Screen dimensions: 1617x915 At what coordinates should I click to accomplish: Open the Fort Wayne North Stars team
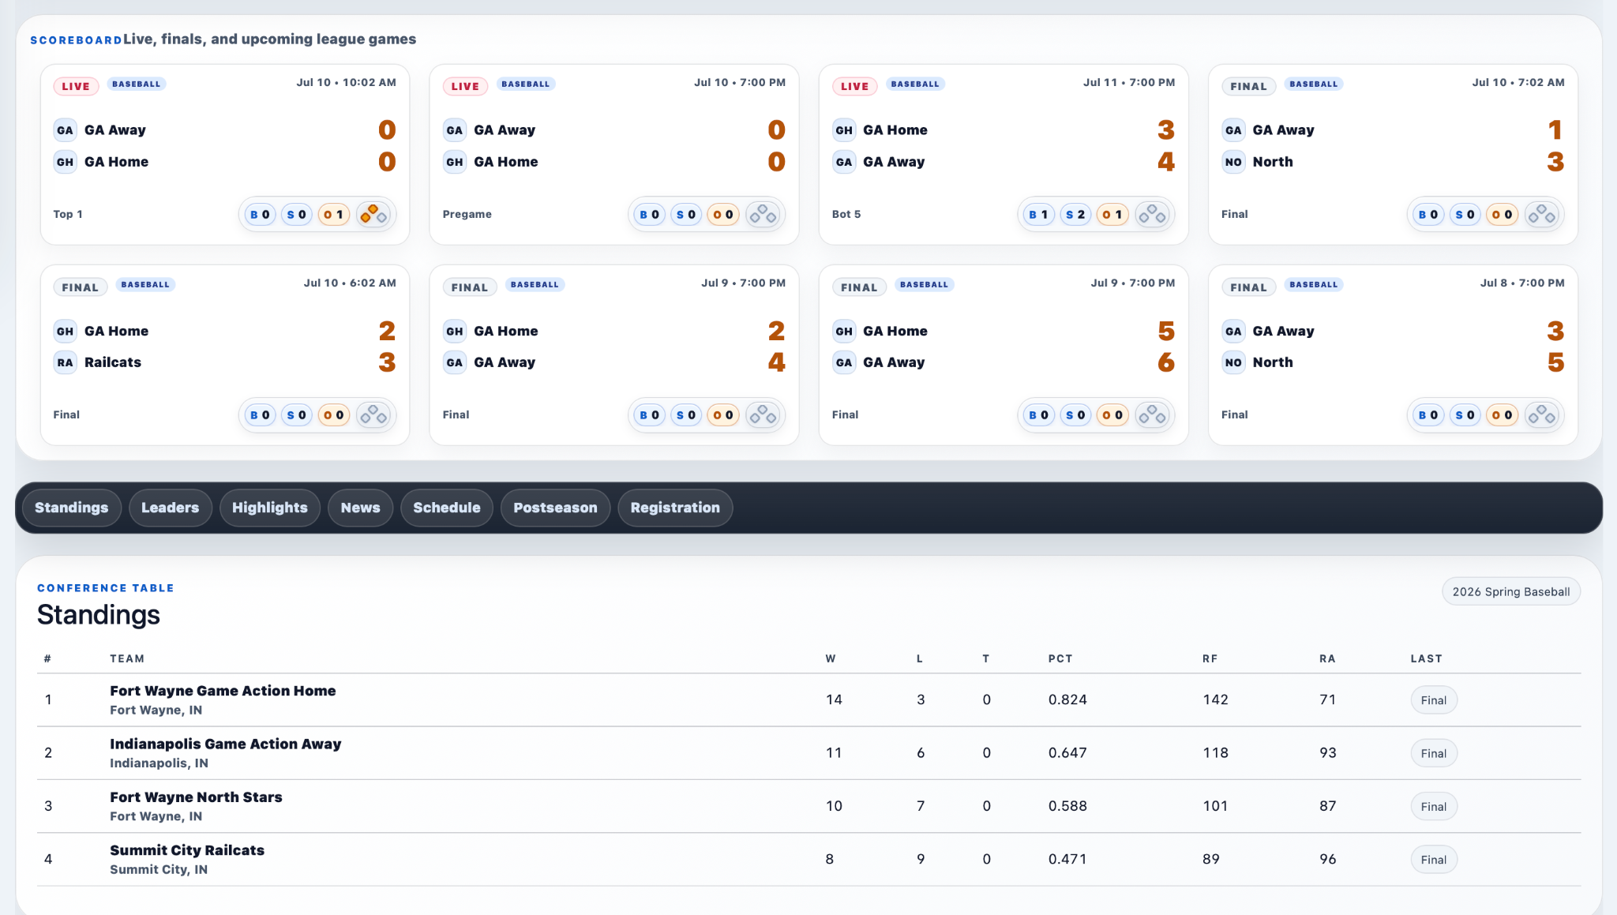(196, 797)
